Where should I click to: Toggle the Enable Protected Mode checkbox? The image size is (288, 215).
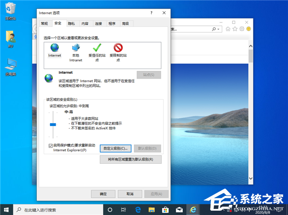click(x=50, y=146)
